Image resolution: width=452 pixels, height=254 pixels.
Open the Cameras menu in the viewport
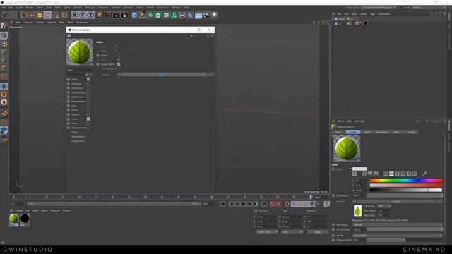28,22
